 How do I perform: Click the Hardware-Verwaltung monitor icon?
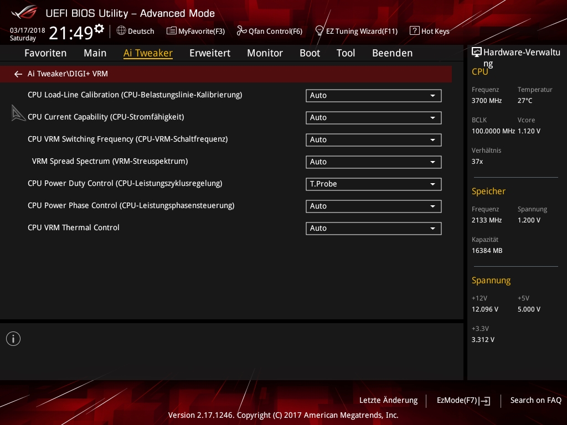point(477,53)
